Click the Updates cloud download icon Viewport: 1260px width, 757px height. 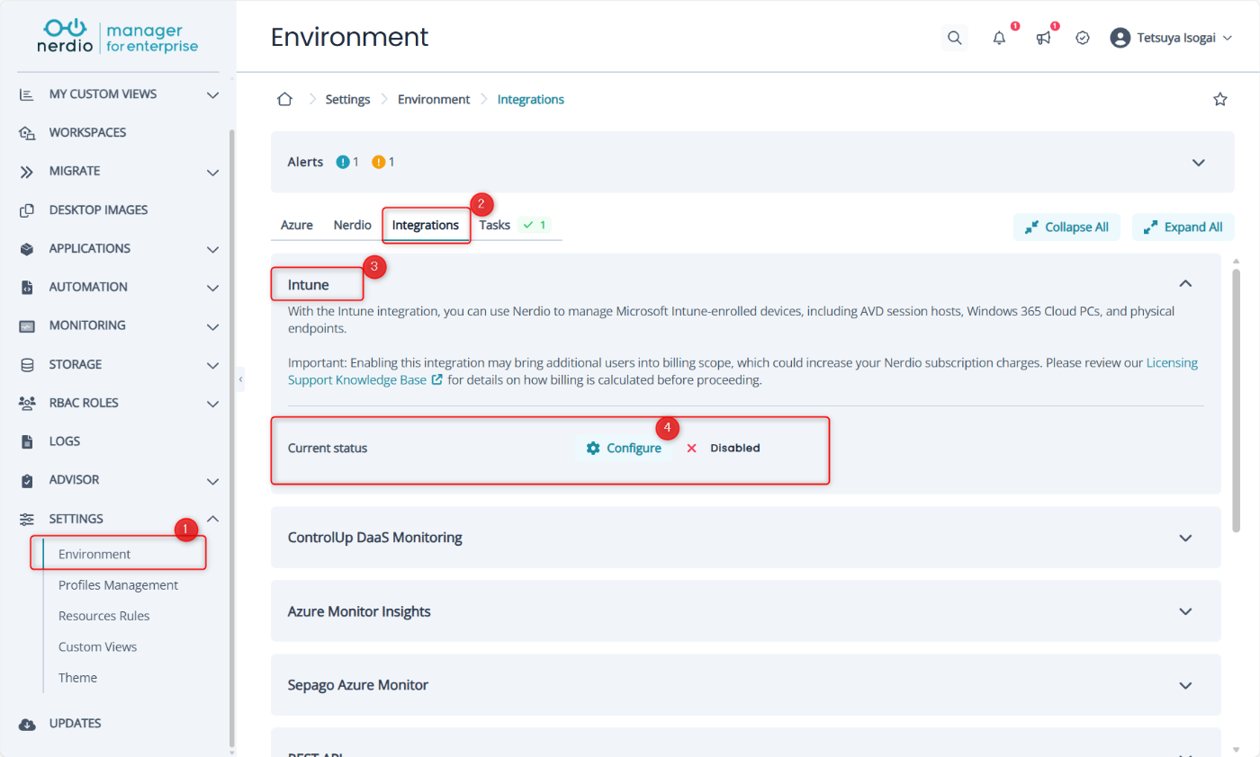(x=27, y=724)
